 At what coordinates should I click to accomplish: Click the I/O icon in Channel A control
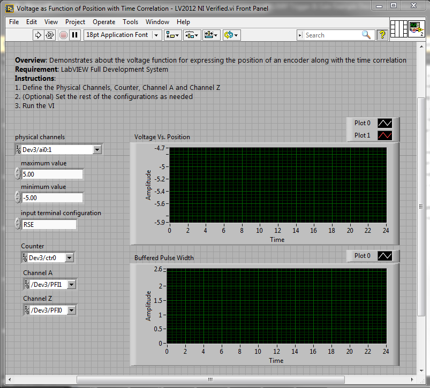[27, 284]
